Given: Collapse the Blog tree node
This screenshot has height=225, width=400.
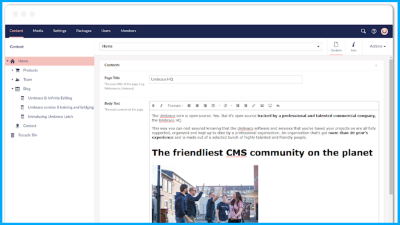Looking at the screenshot, I should pos(12,89).
